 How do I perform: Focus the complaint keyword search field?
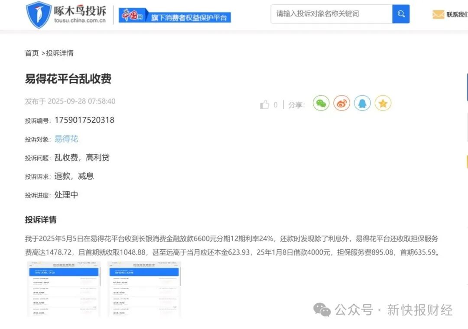(x=331, y=14)
